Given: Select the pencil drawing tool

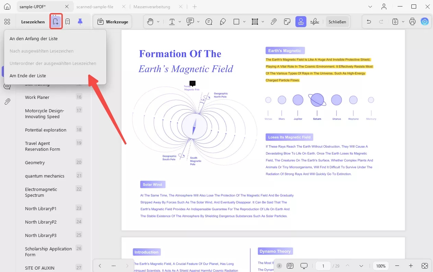Looking at the screenshot, I should 223,22.
